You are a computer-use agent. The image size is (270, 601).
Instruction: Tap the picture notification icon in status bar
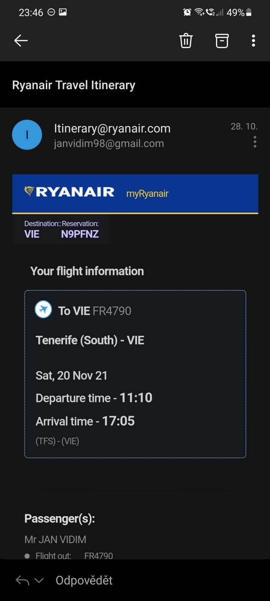(x=63, y=12)
